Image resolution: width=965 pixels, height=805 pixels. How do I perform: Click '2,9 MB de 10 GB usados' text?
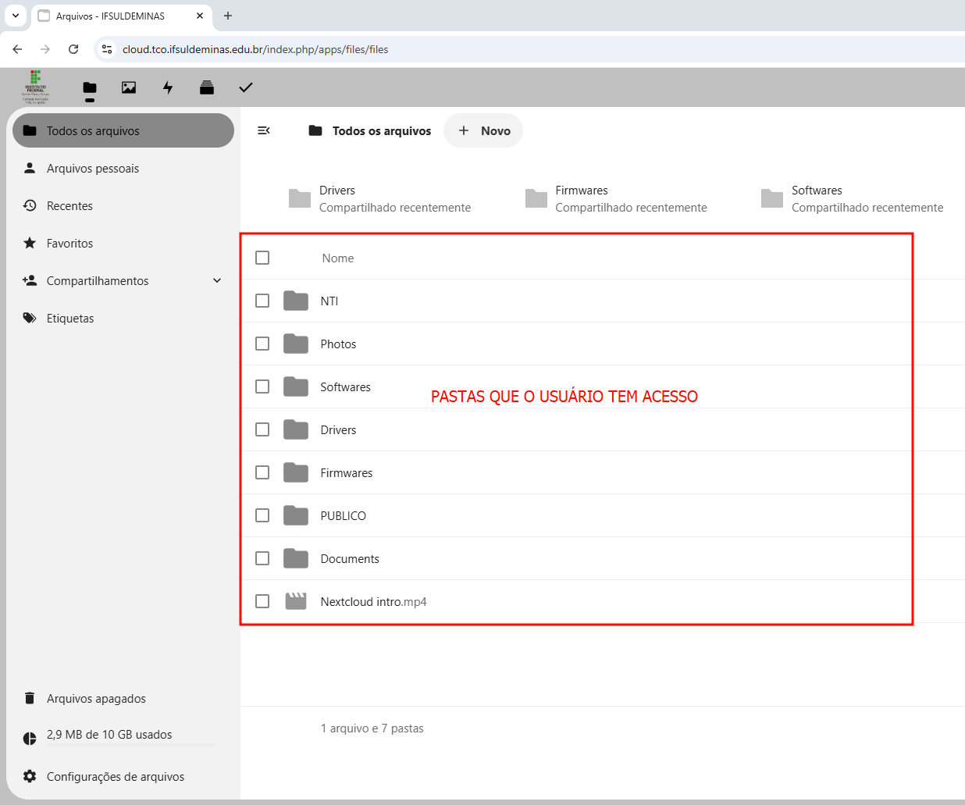(x=109, y=734)
